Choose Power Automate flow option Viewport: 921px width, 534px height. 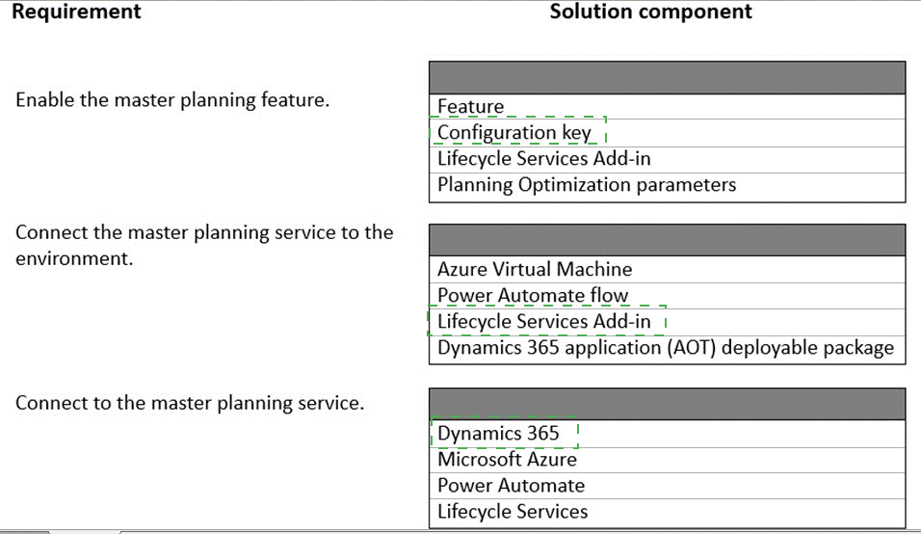533,296
